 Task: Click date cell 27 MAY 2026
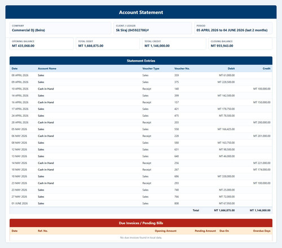click(x=19, y=197)
